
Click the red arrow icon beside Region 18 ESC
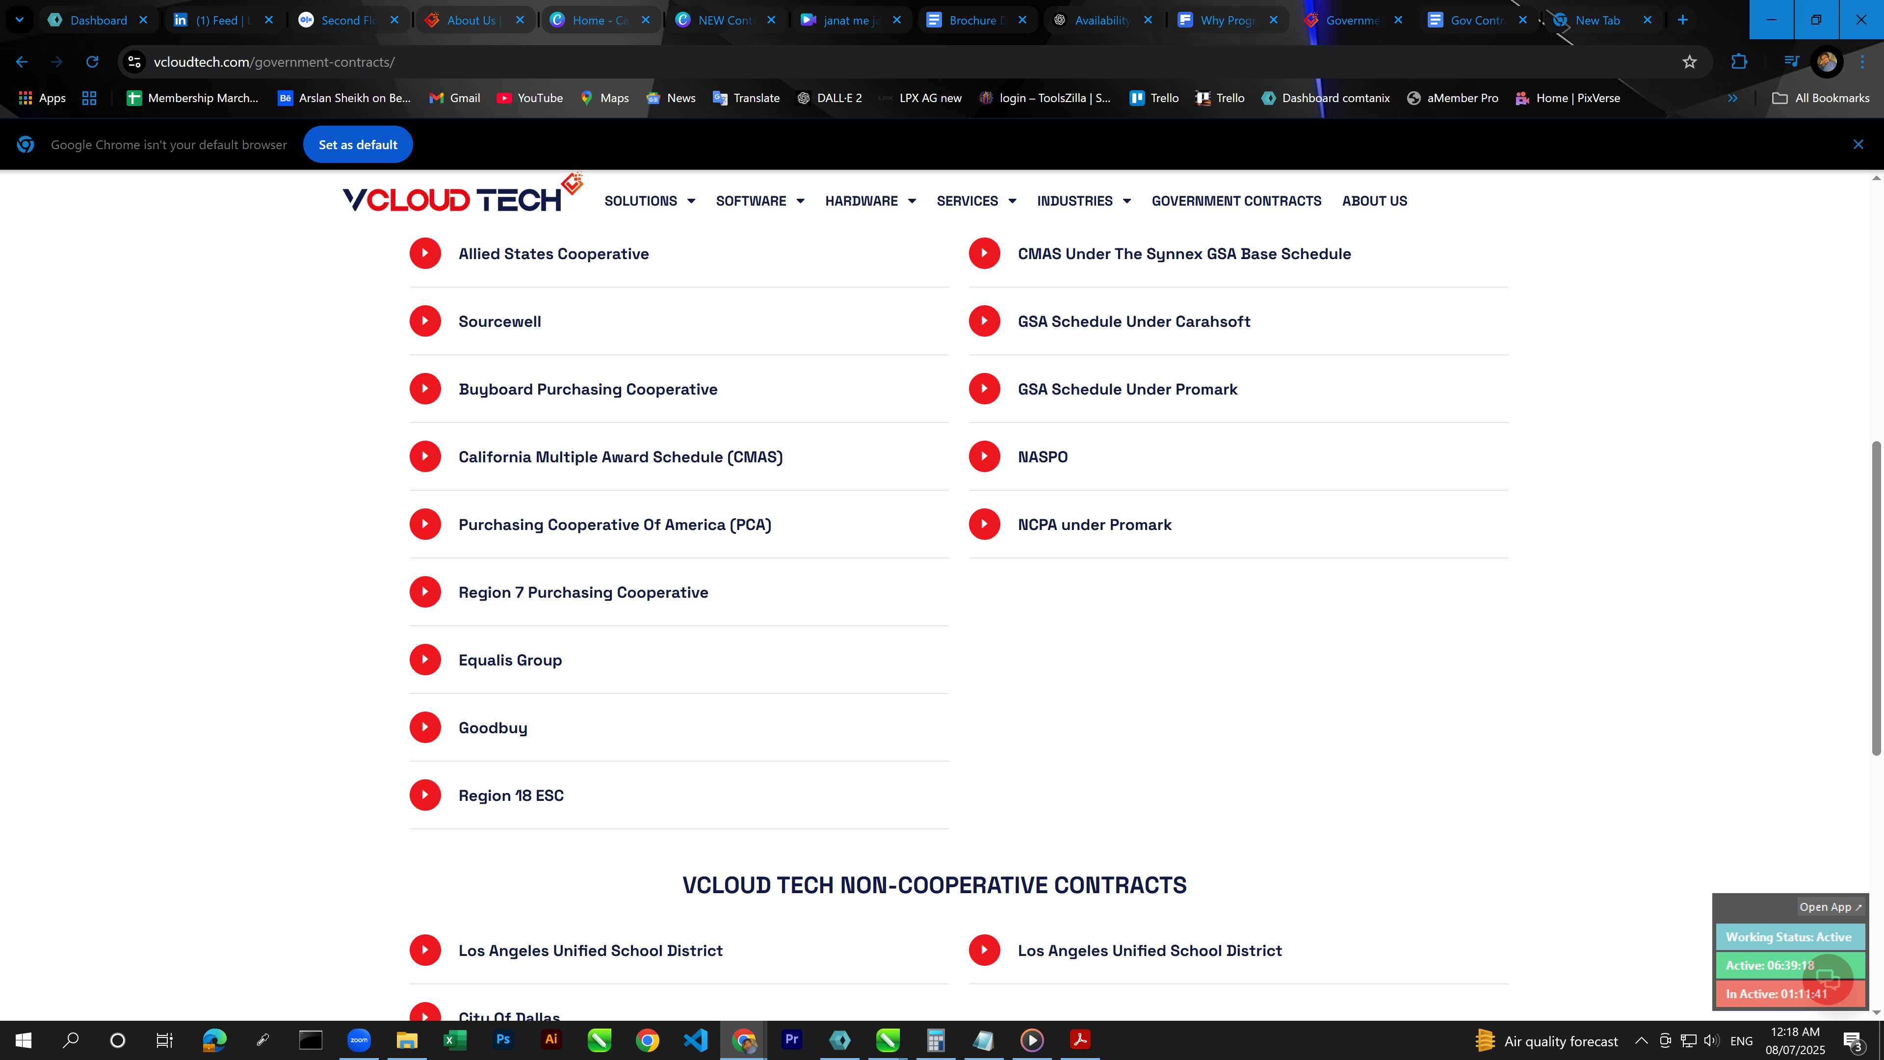(425, 795)
